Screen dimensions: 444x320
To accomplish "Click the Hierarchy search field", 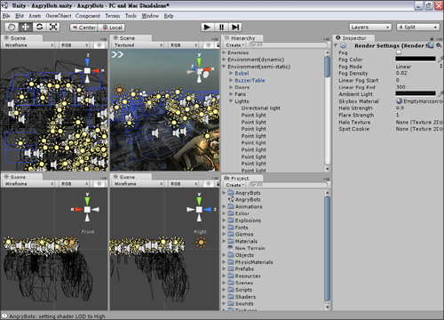I will [289, 44].
